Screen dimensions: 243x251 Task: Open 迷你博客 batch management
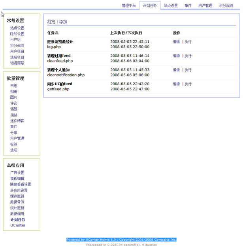click(x=17, y=121)
